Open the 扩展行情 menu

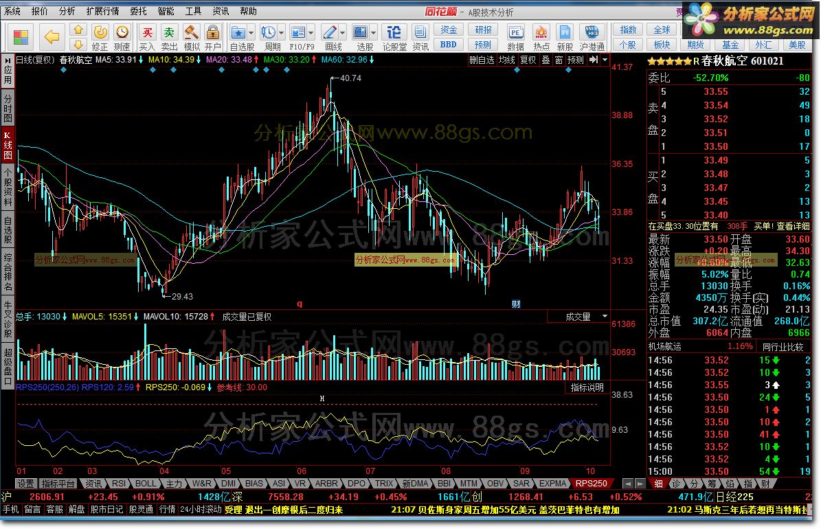click(x=102, y=11)
